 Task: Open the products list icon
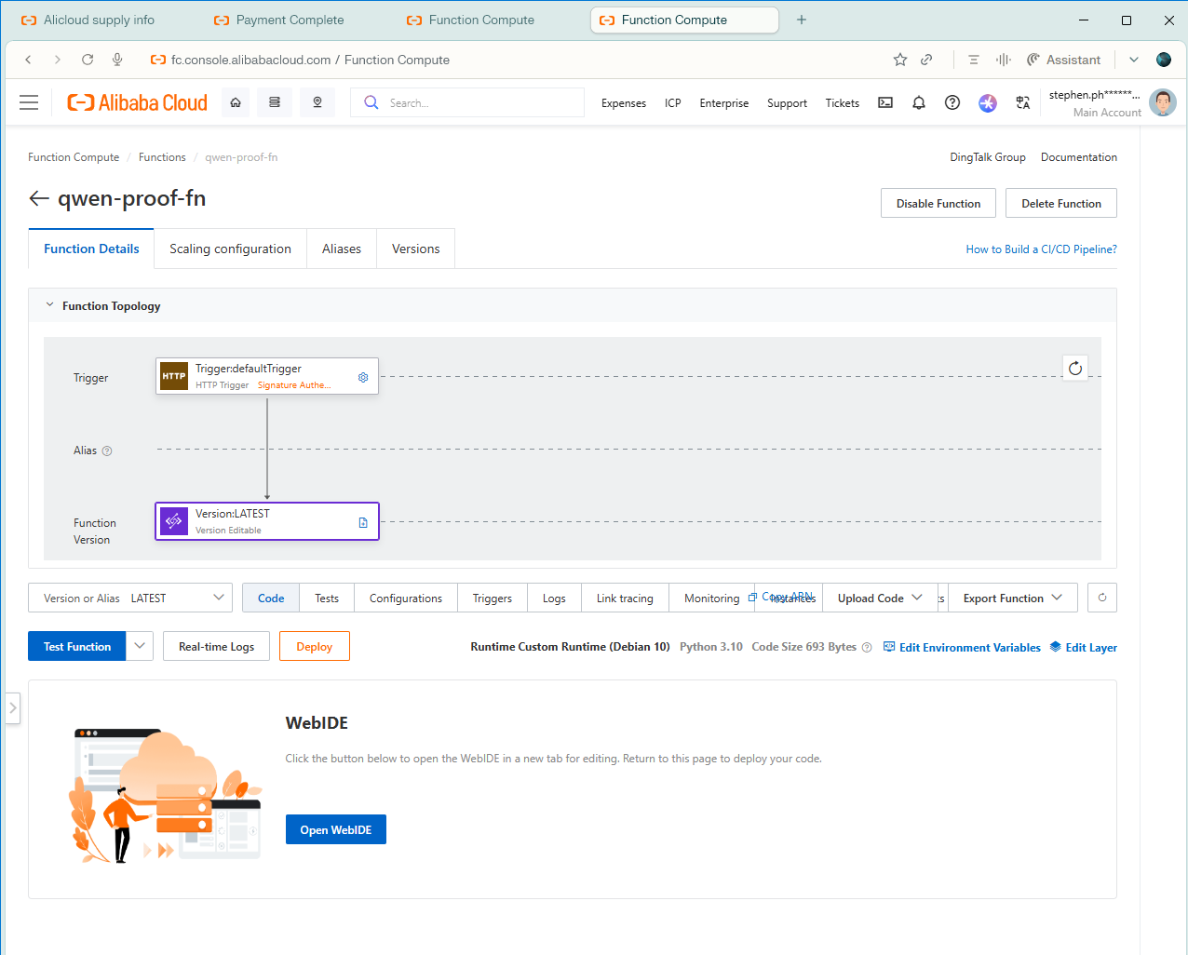point(275,102)
